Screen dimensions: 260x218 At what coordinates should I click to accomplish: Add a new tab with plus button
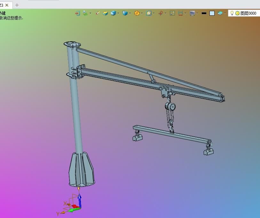pyautogui.click(x=17, y=5)
